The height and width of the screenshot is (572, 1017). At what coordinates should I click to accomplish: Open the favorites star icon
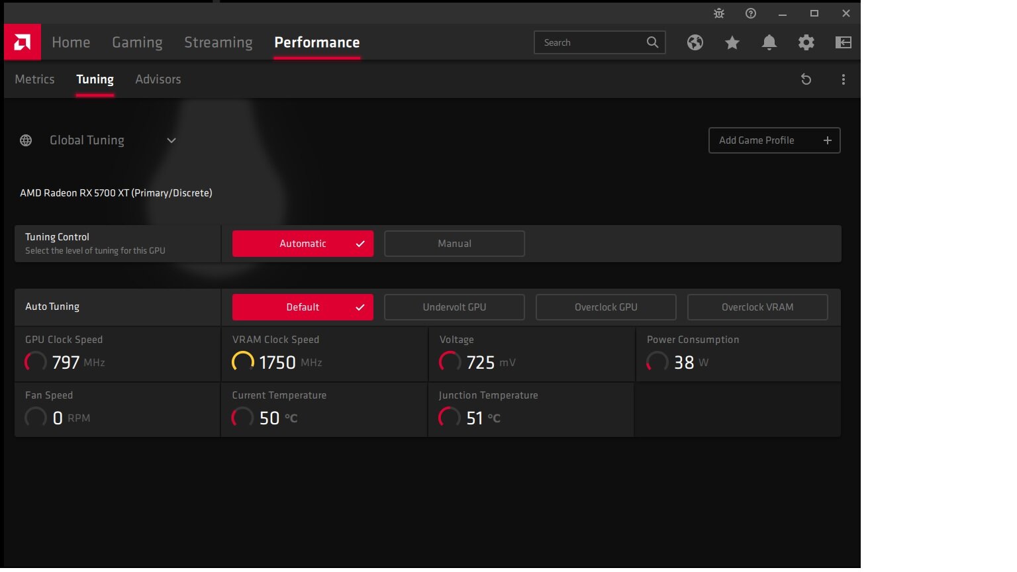[x=732, y=42]
